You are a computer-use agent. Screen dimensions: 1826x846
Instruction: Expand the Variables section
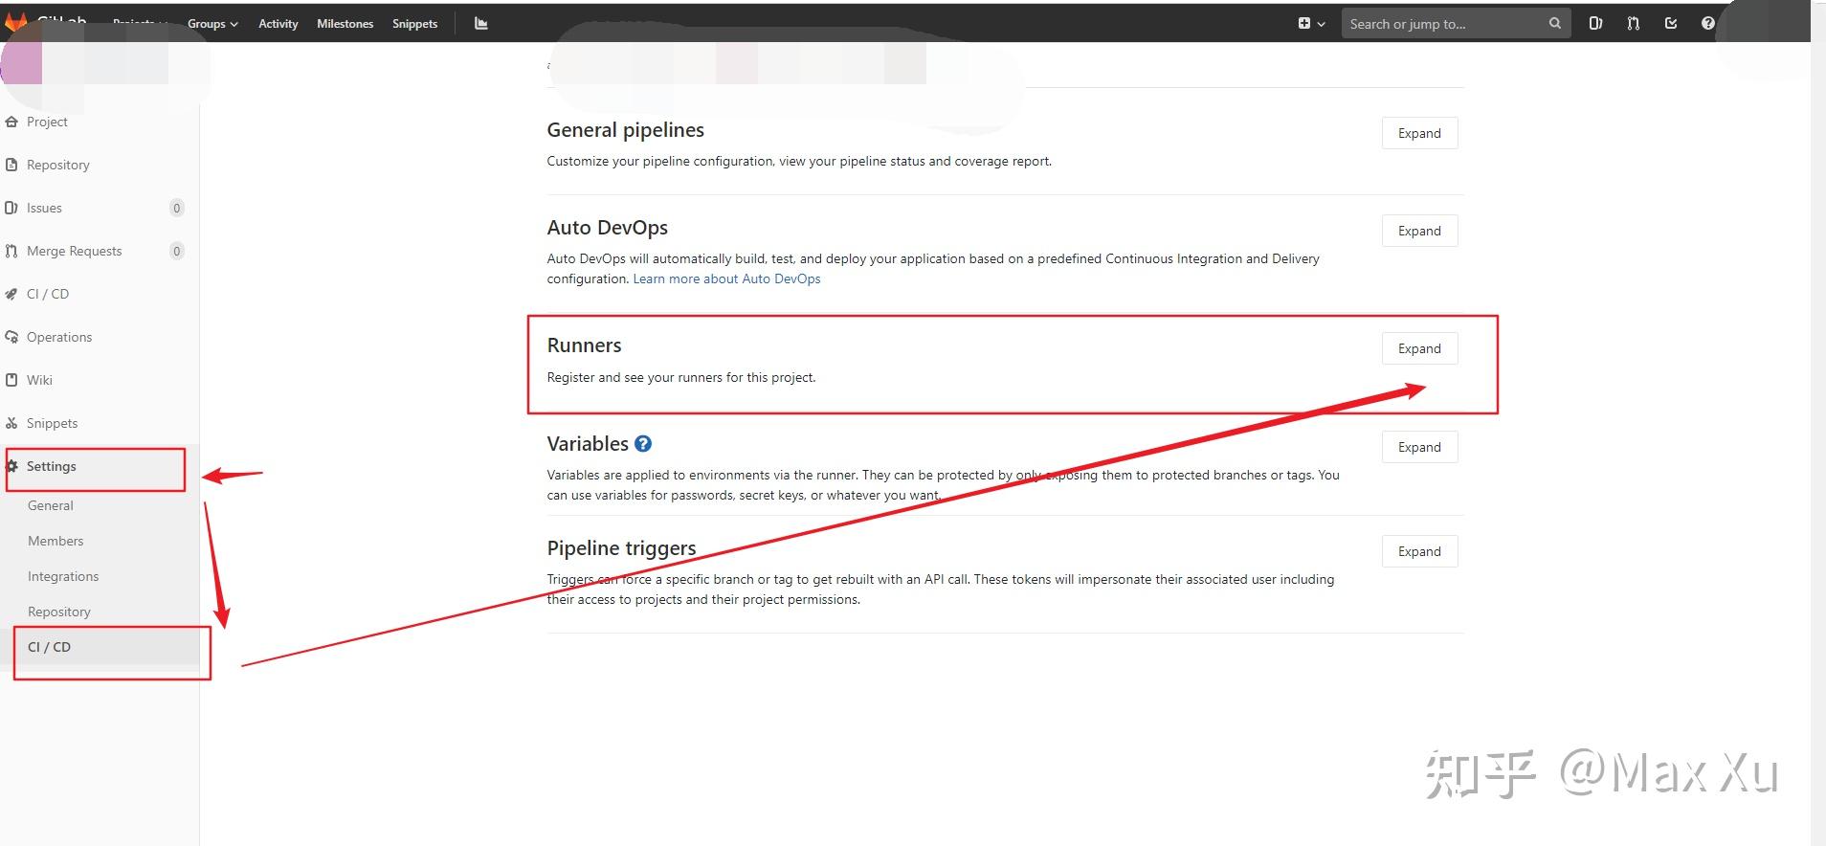[x=1419, y=447]
